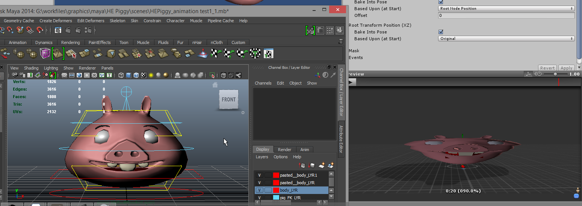
Task: Click the Select Camera viewport icon
Action: 15,75
